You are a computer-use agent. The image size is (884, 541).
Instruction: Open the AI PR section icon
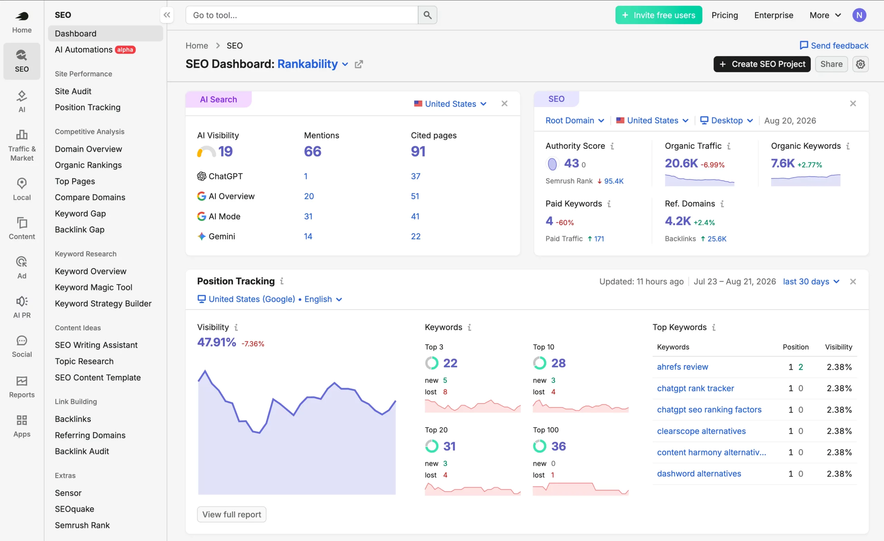tap(22, 307)
